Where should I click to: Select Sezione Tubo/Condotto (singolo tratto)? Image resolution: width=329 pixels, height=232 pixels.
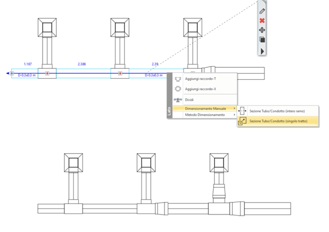[x=279, y=121]
